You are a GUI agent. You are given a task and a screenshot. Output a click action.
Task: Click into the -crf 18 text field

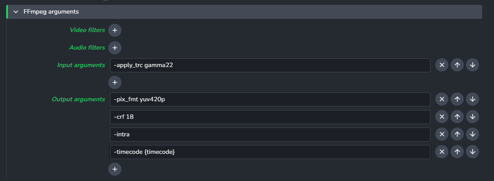click(270, 117)
